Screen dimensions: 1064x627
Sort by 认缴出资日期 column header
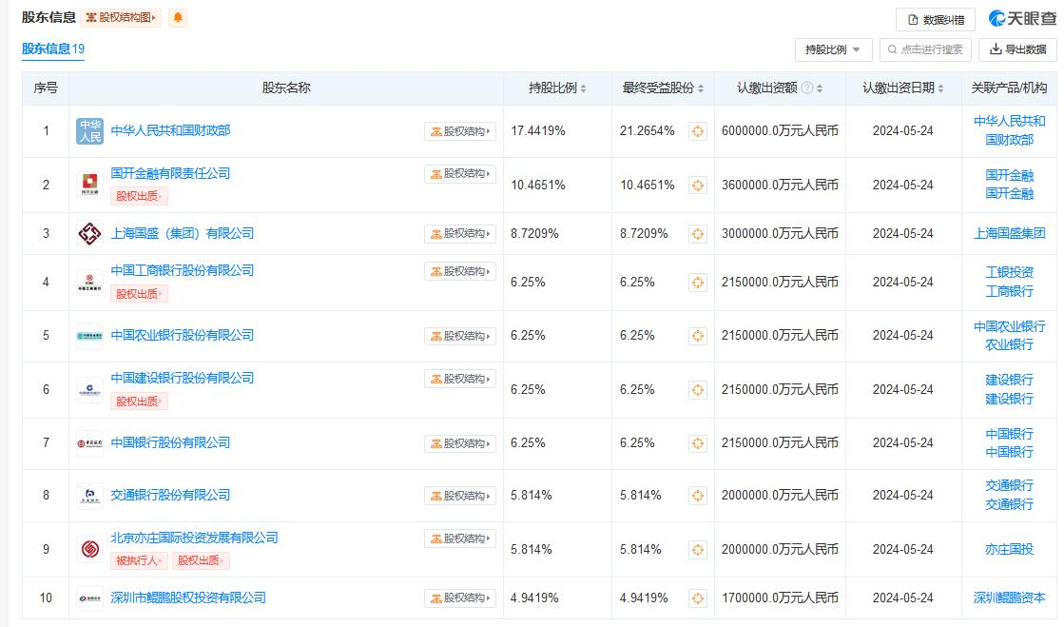(903, 88)
